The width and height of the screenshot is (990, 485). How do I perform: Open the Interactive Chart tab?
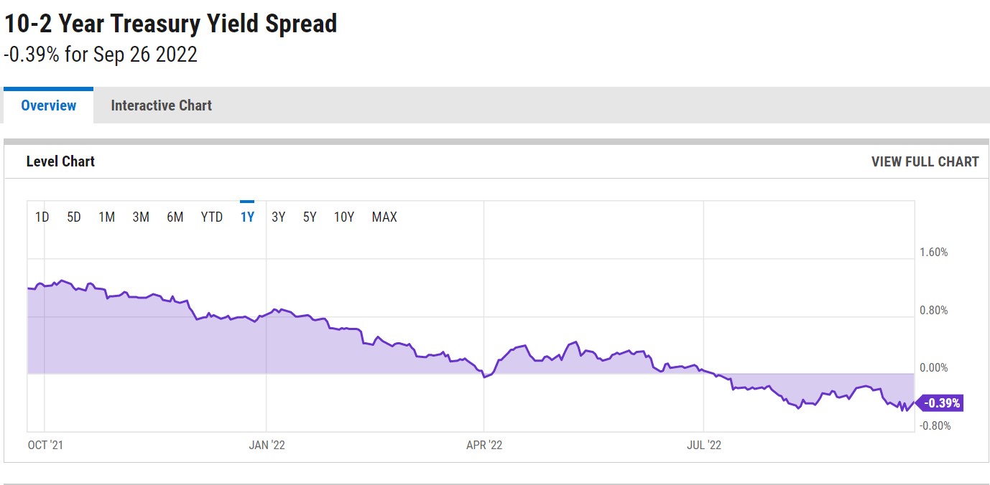coord(161,105)
